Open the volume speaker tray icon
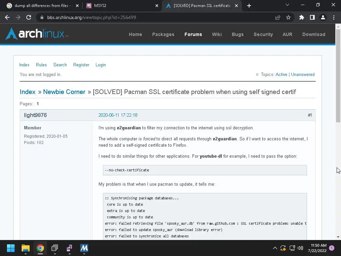Image resolution: width=341 pixels, height=256 pixels. click(x=300, y=248)
